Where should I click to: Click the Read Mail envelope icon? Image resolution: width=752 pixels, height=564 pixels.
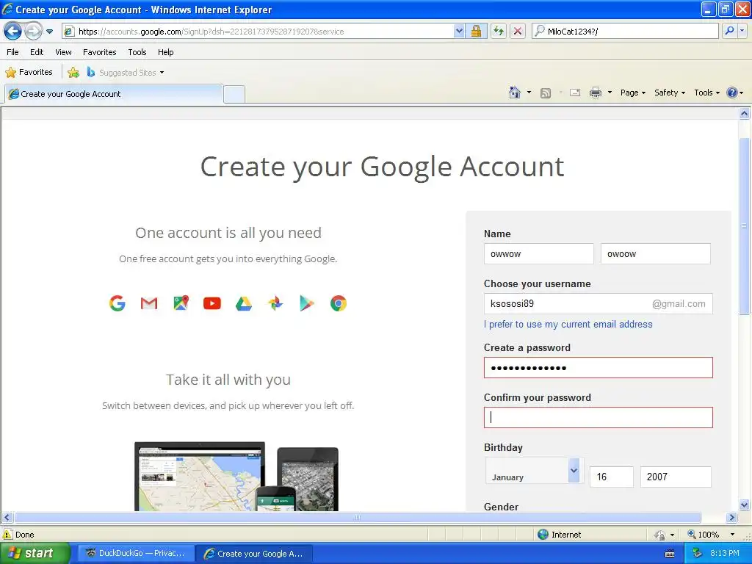click(x=575, y=93)
